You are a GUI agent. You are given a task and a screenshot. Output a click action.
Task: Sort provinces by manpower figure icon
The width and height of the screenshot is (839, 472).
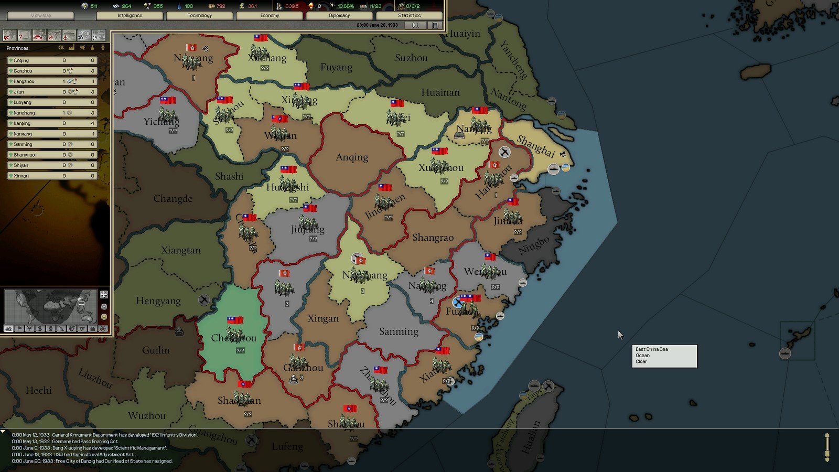click(x=103, y=48)
